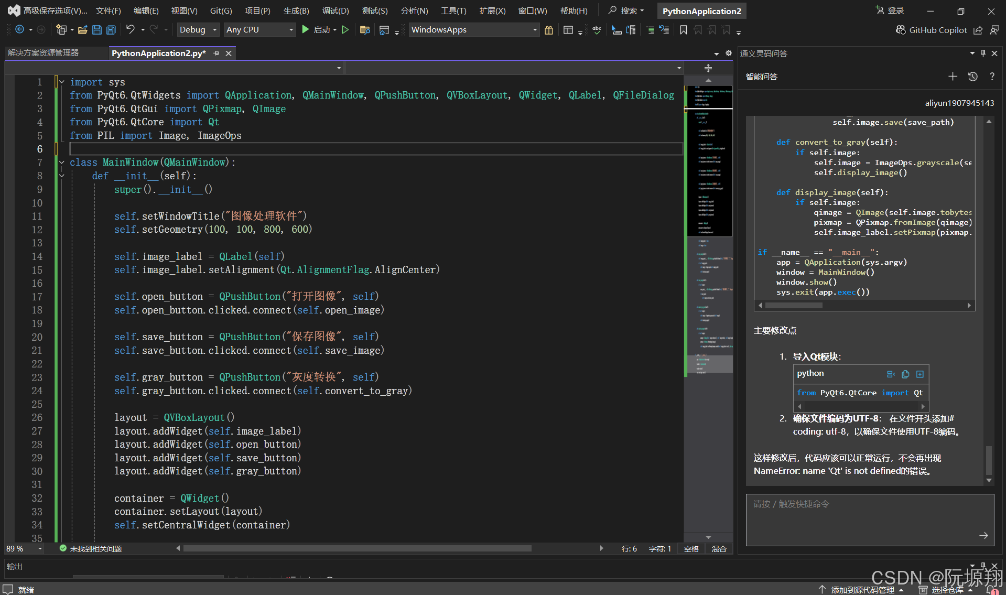Save all open files with Save All icon
The image size is (1006, 595).
click(111, 30)
